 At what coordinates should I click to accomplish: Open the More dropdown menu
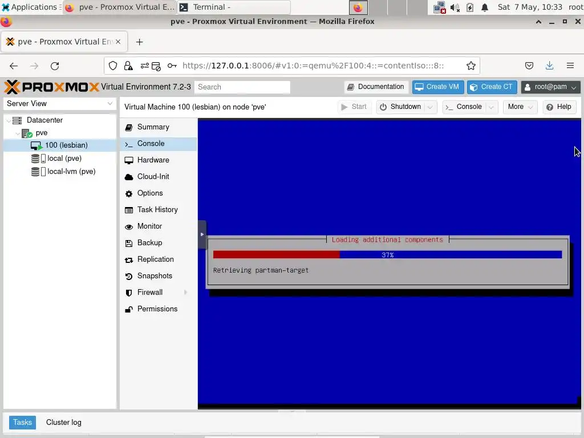pos(520,107)
